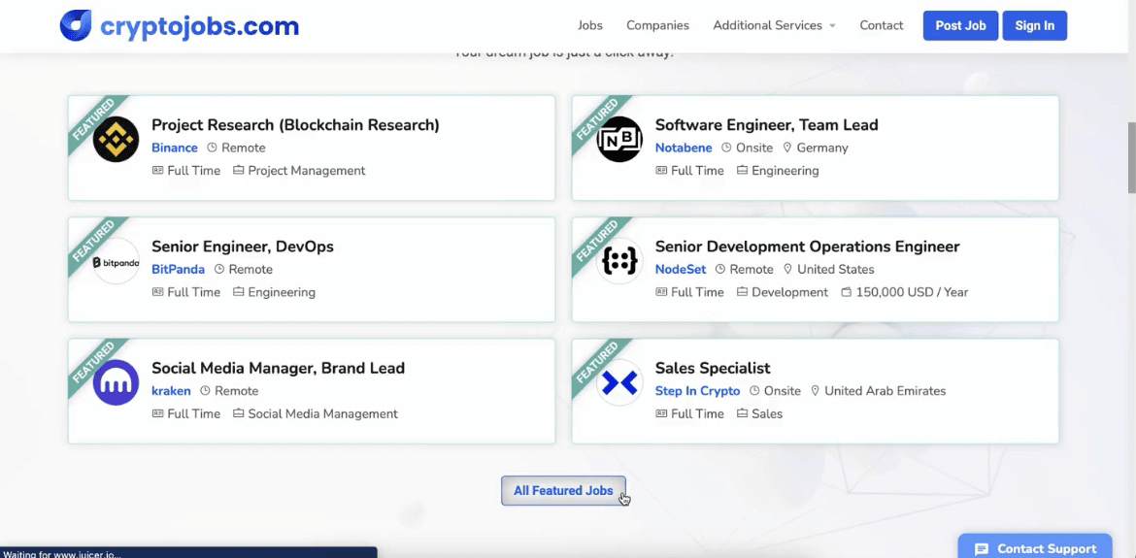Click briefcase icon beside Project Management
The height and width of the screenshot is (558, 1136).
pos(238,171)
